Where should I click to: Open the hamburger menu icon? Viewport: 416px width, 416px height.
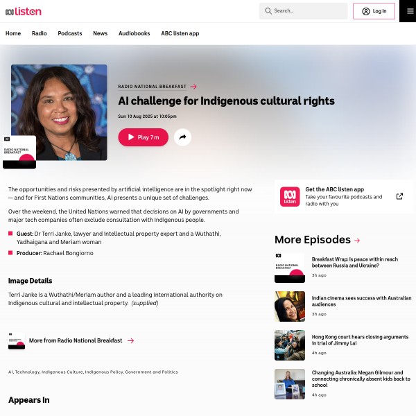coord(410,11)
